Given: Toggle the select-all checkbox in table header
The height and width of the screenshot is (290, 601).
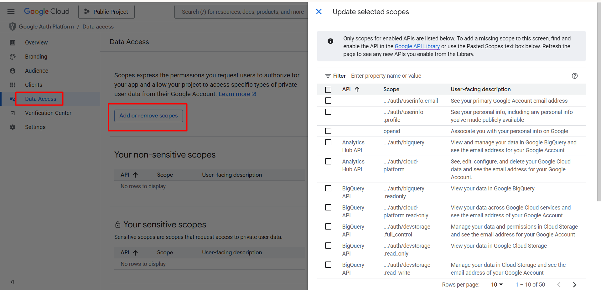Looking at the screenshot, I should click(x=328, y=90).
